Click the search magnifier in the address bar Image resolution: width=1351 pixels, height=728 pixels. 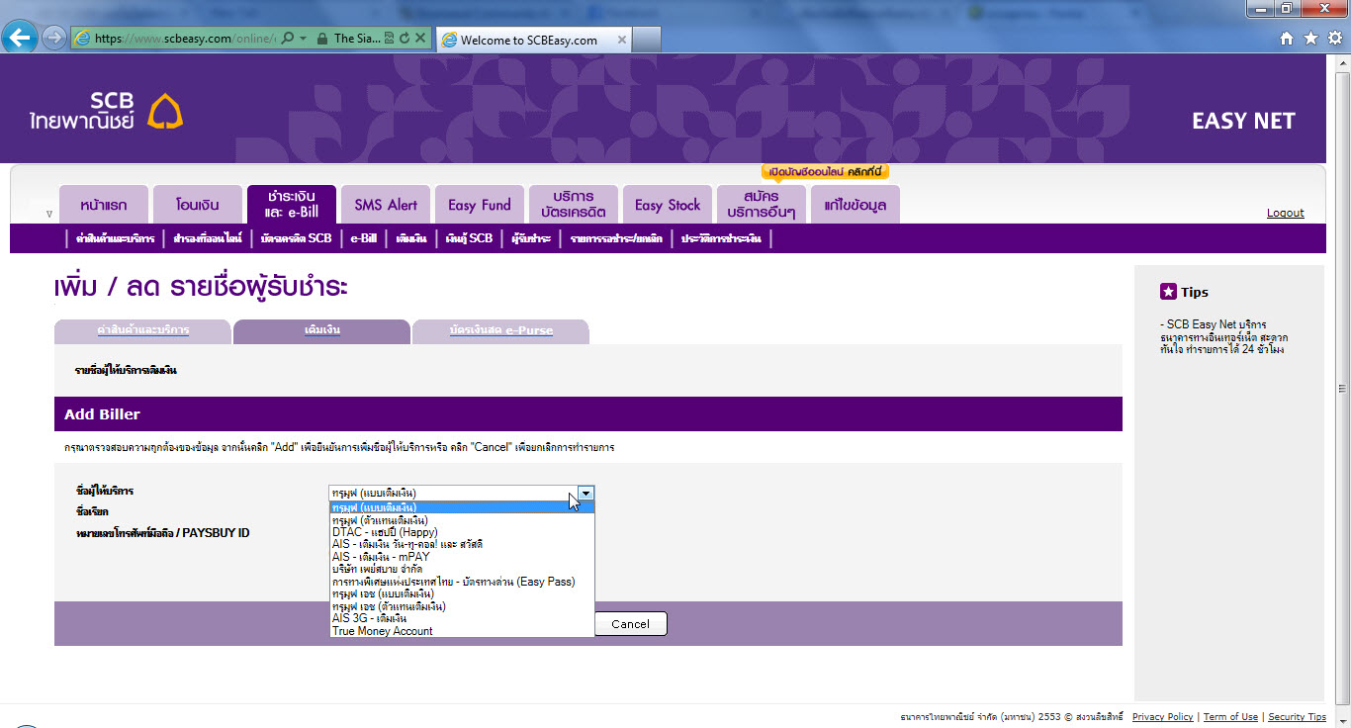288,39
